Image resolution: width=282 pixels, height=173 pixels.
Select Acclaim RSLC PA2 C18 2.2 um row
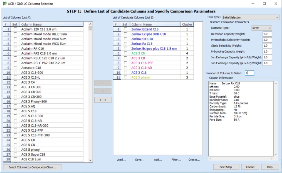click(43, 63)
